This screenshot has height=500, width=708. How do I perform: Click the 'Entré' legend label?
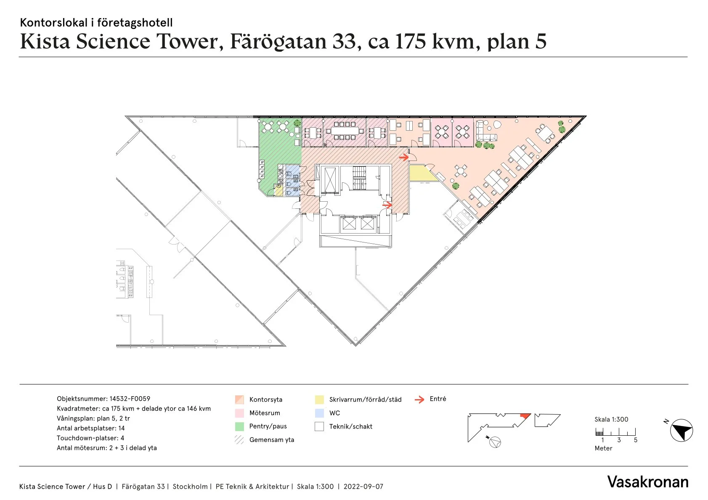coord(438,399)
